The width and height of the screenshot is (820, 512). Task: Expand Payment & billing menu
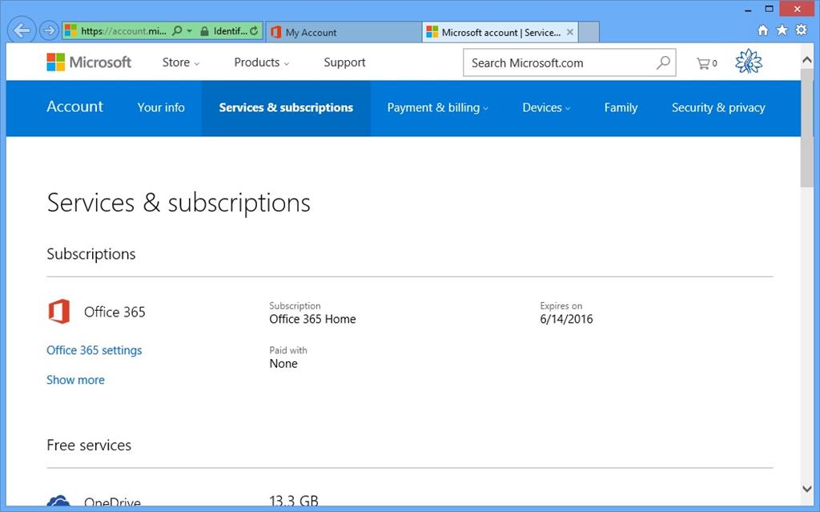[437, 108]
